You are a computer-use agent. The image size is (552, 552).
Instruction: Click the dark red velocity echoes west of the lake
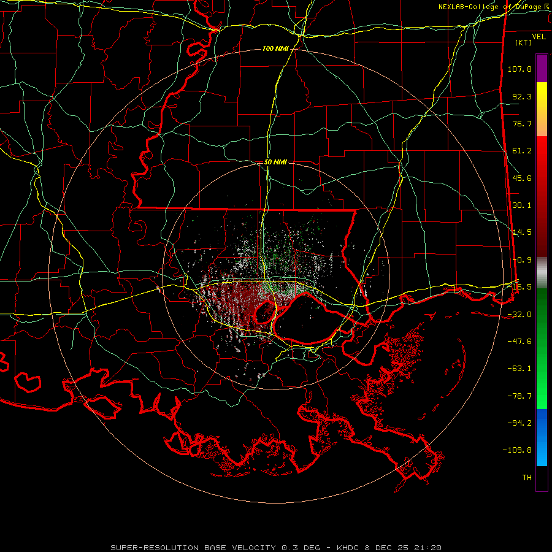pos(236,304)
